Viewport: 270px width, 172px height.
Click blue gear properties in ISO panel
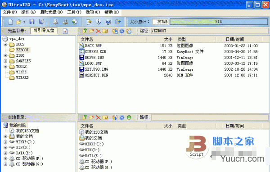coord(122,31)
